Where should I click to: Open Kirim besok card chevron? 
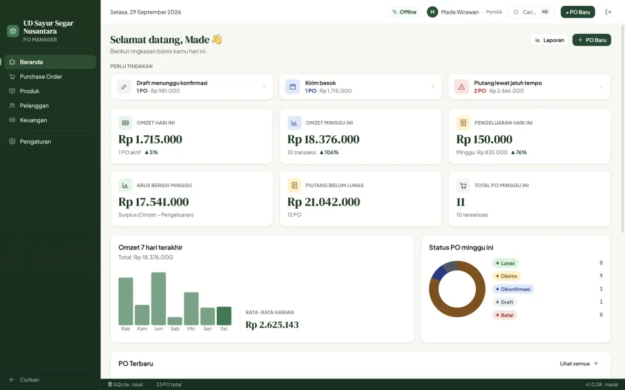(432, 86)
